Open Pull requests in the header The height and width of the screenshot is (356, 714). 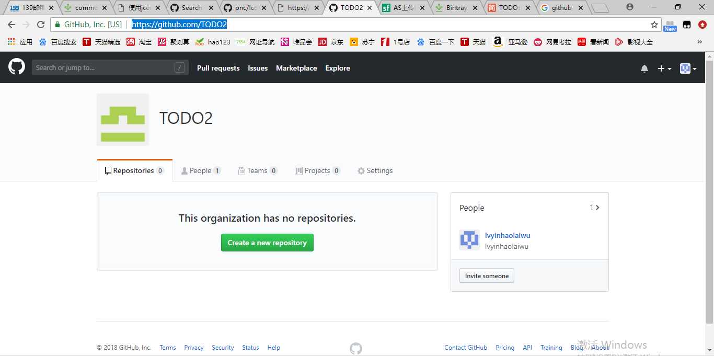coord(218,68)
